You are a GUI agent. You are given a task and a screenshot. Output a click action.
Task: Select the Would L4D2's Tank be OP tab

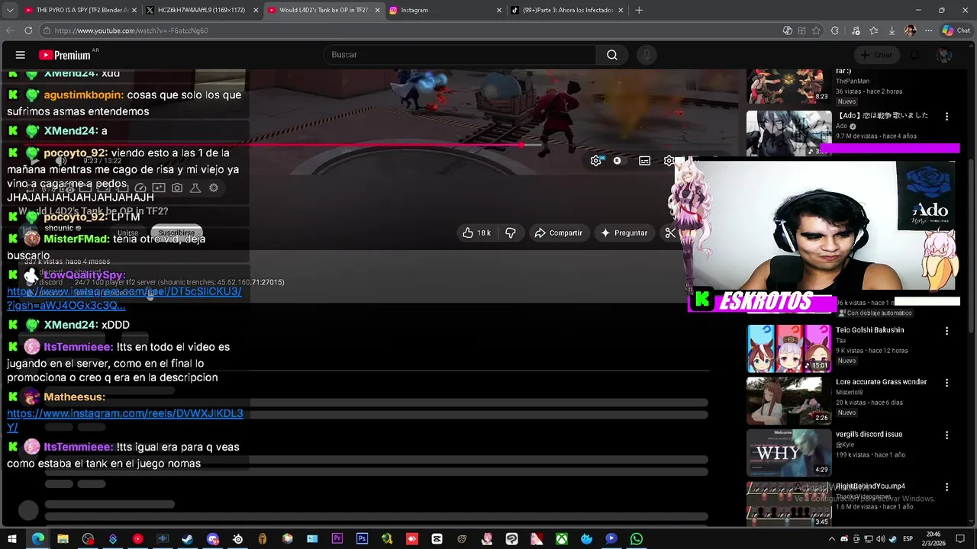[x=322, y=10]
